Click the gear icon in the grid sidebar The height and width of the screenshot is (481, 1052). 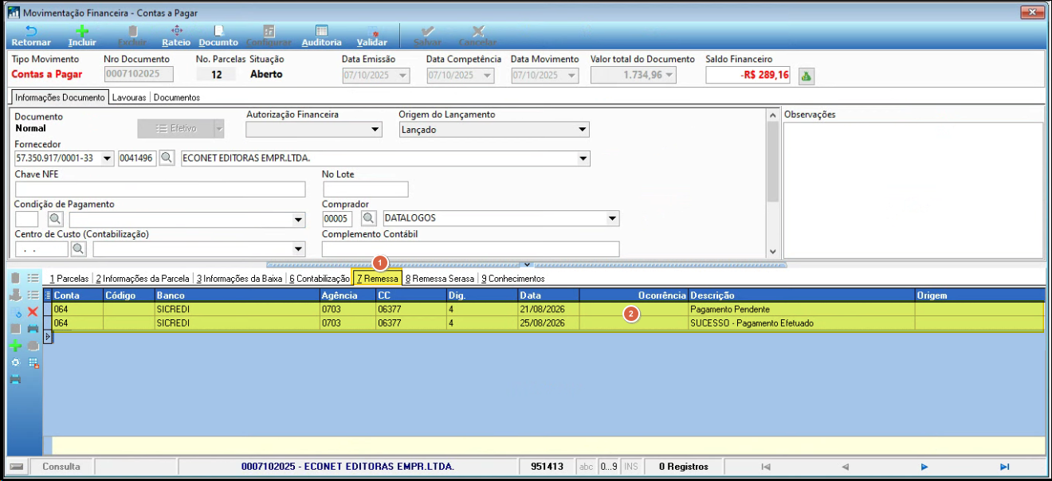tap(15, 362)
